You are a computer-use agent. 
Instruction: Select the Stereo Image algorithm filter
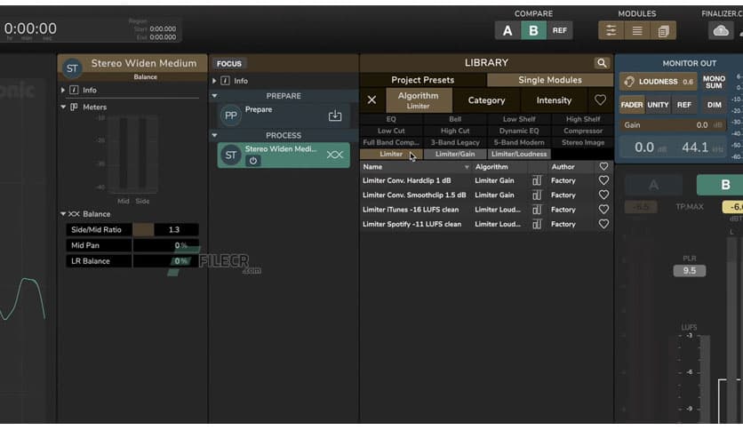pyautogui.click(x=583, y=142)
